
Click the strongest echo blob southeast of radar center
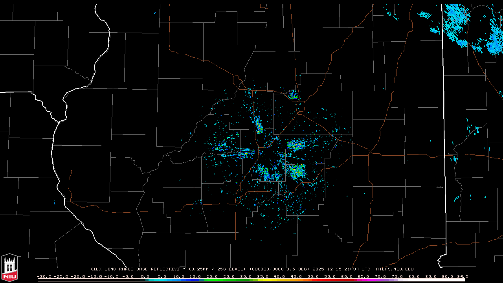point(297,171)
